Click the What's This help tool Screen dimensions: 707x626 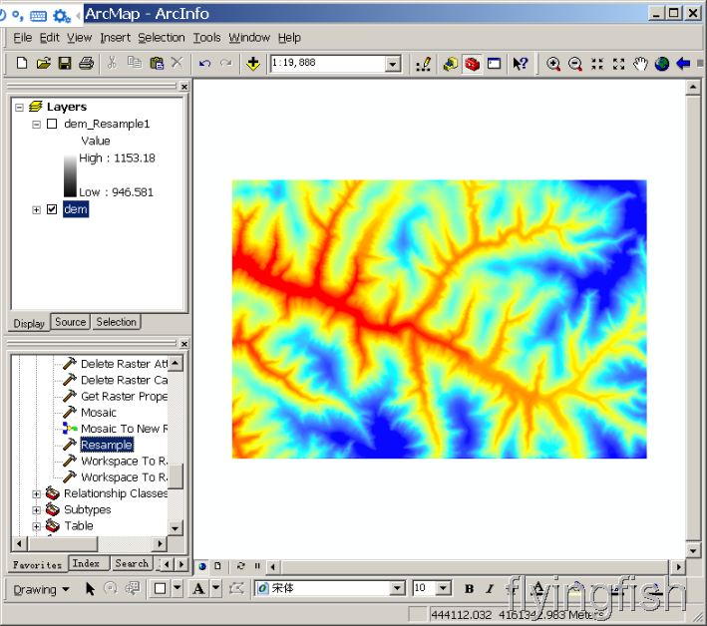[x=520, y=64]
